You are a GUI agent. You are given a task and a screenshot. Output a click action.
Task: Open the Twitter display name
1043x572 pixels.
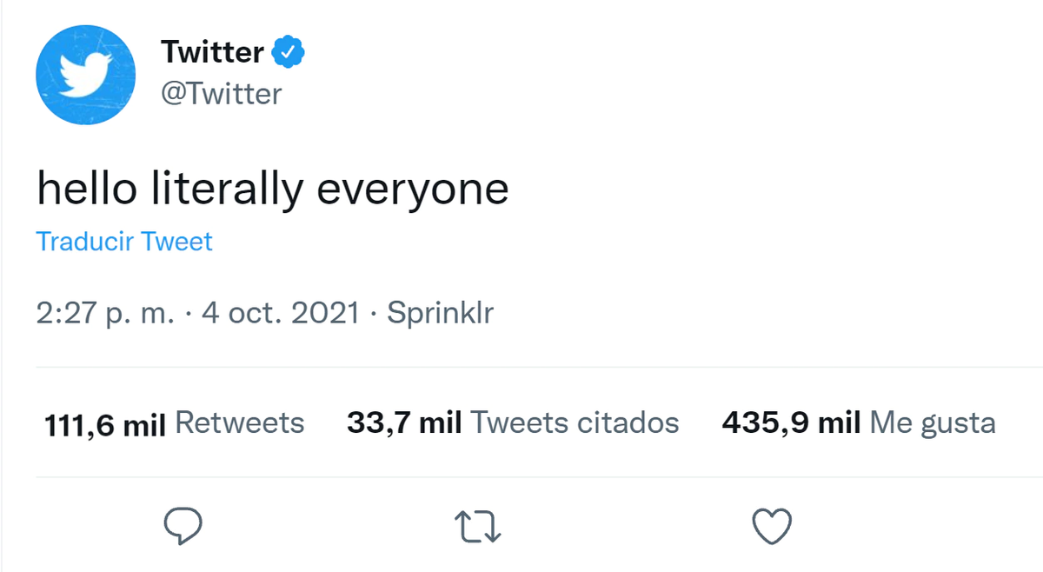pos(212,53)
